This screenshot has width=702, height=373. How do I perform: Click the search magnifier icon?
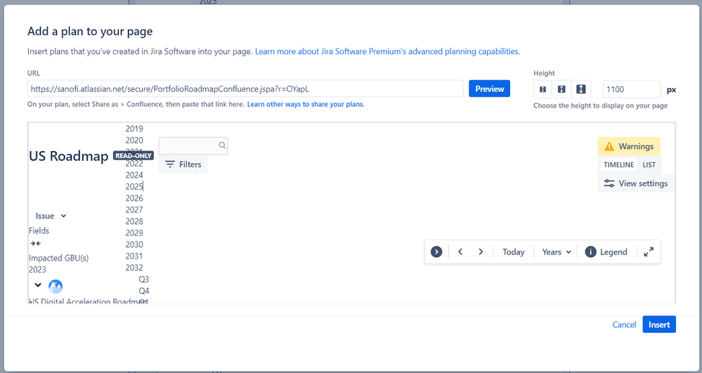click(222, 145)
